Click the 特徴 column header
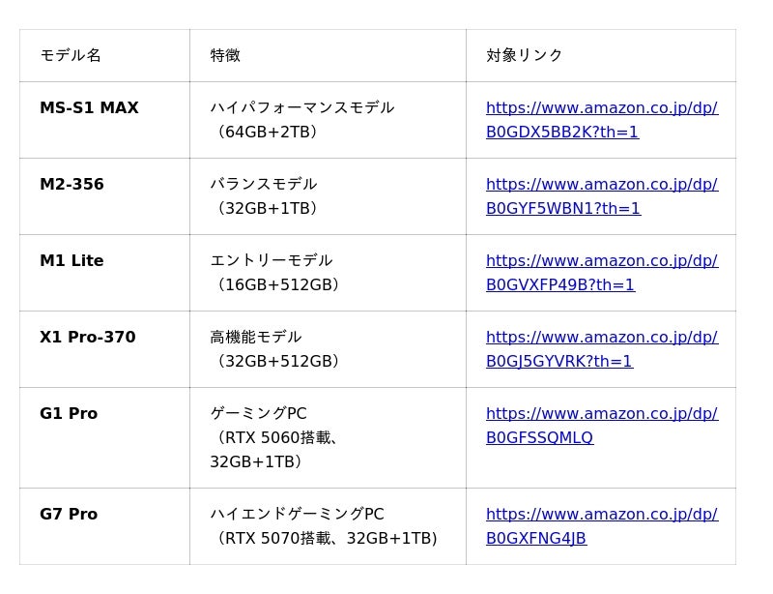Image resolution: width=773 pixels, height=594 pixels. point(225,55)
